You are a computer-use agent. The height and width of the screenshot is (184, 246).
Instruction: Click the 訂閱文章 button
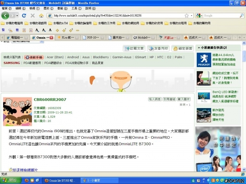click(134, 49)
